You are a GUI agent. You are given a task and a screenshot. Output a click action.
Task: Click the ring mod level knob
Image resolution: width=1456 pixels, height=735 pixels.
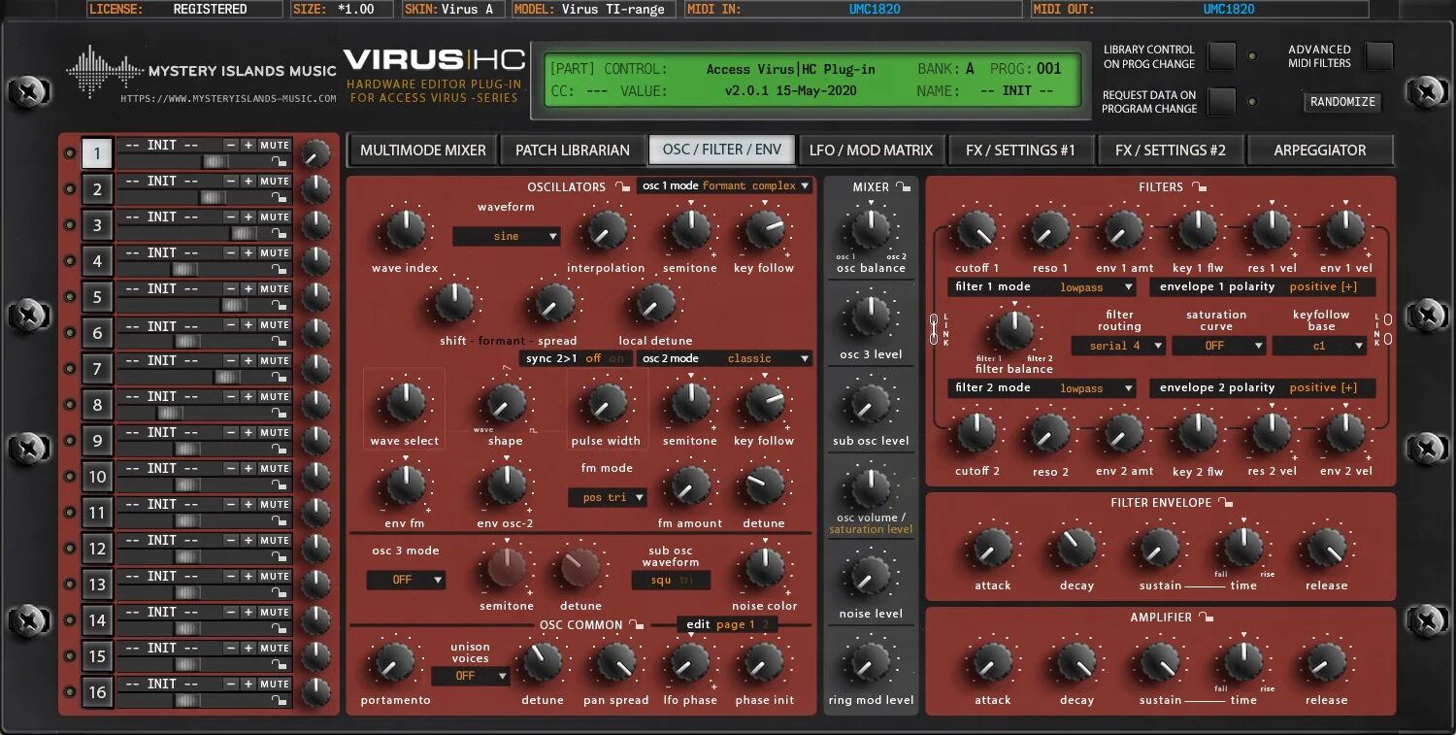871,662
